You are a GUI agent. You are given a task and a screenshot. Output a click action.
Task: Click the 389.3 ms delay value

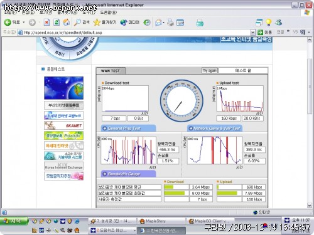point(254,150)
